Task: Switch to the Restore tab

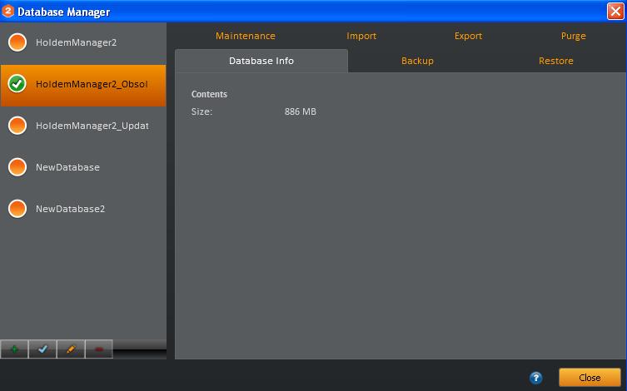Action: 556,61
